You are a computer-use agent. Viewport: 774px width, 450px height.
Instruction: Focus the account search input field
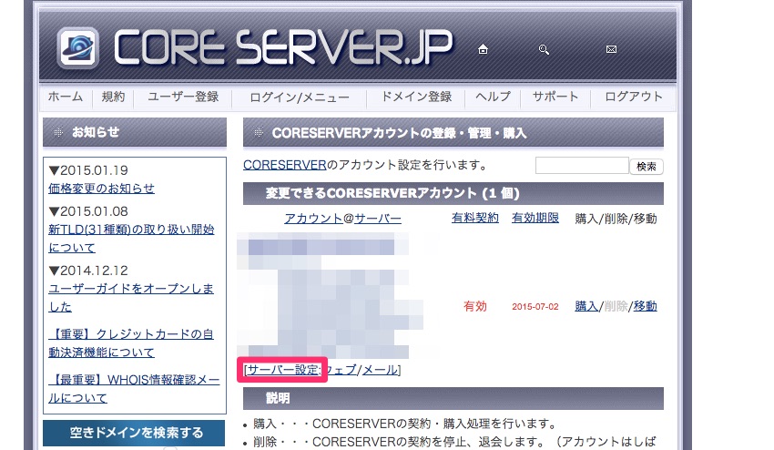582,166
